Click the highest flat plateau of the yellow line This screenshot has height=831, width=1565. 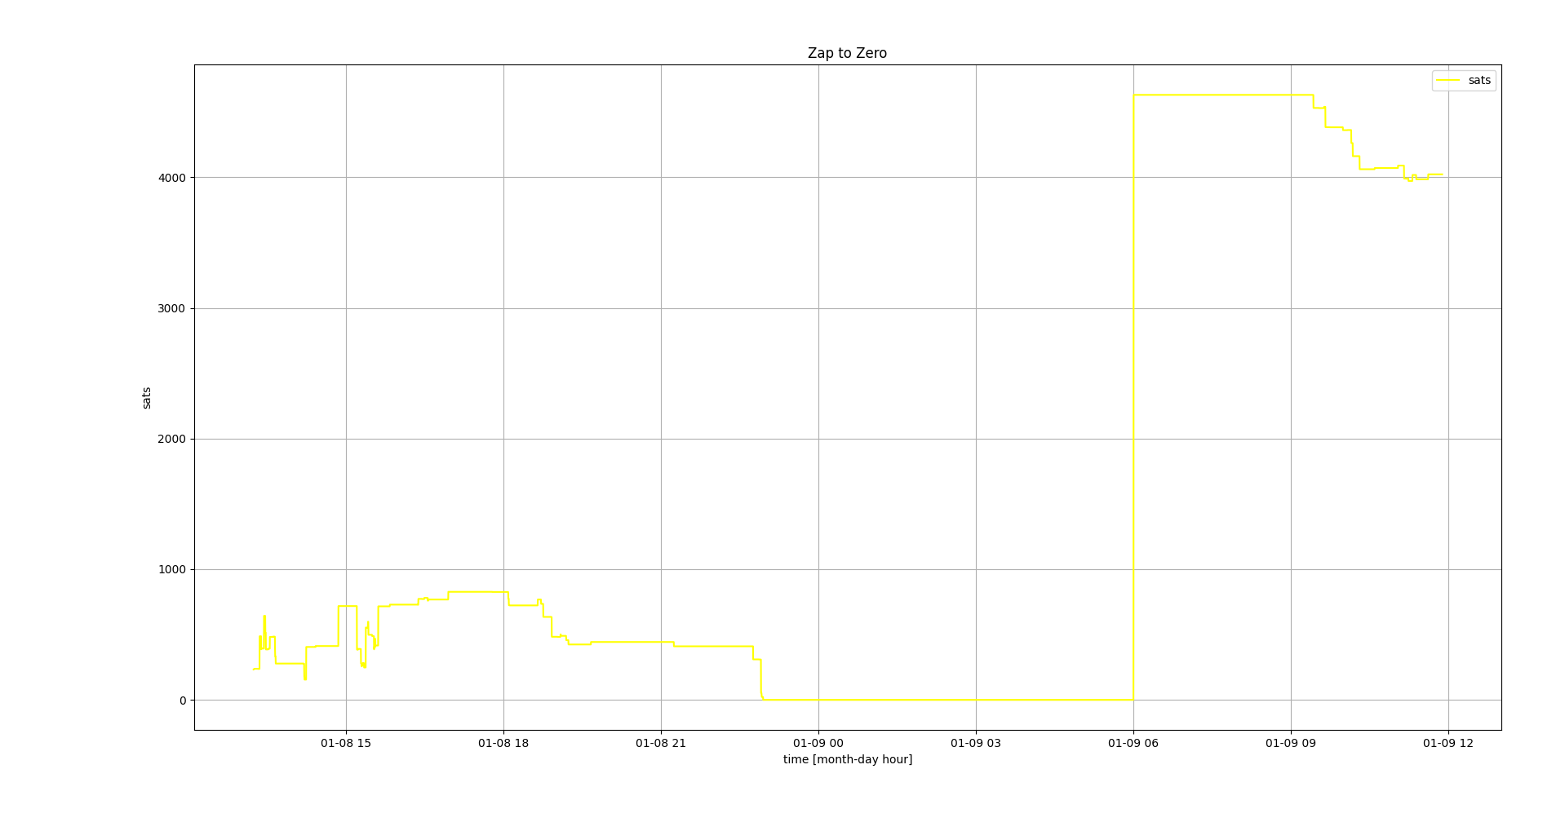point(1222,95)
